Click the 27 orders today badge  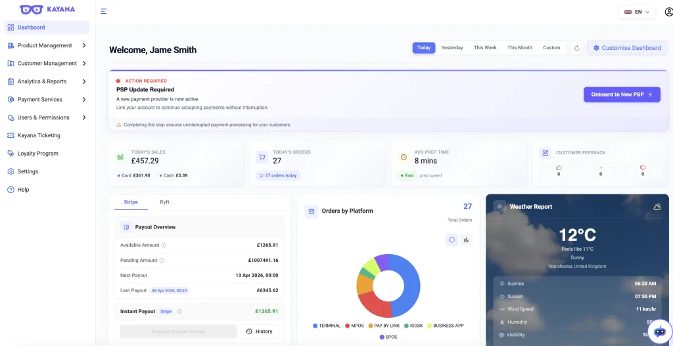pyautogui.click(x=278, y=175)
